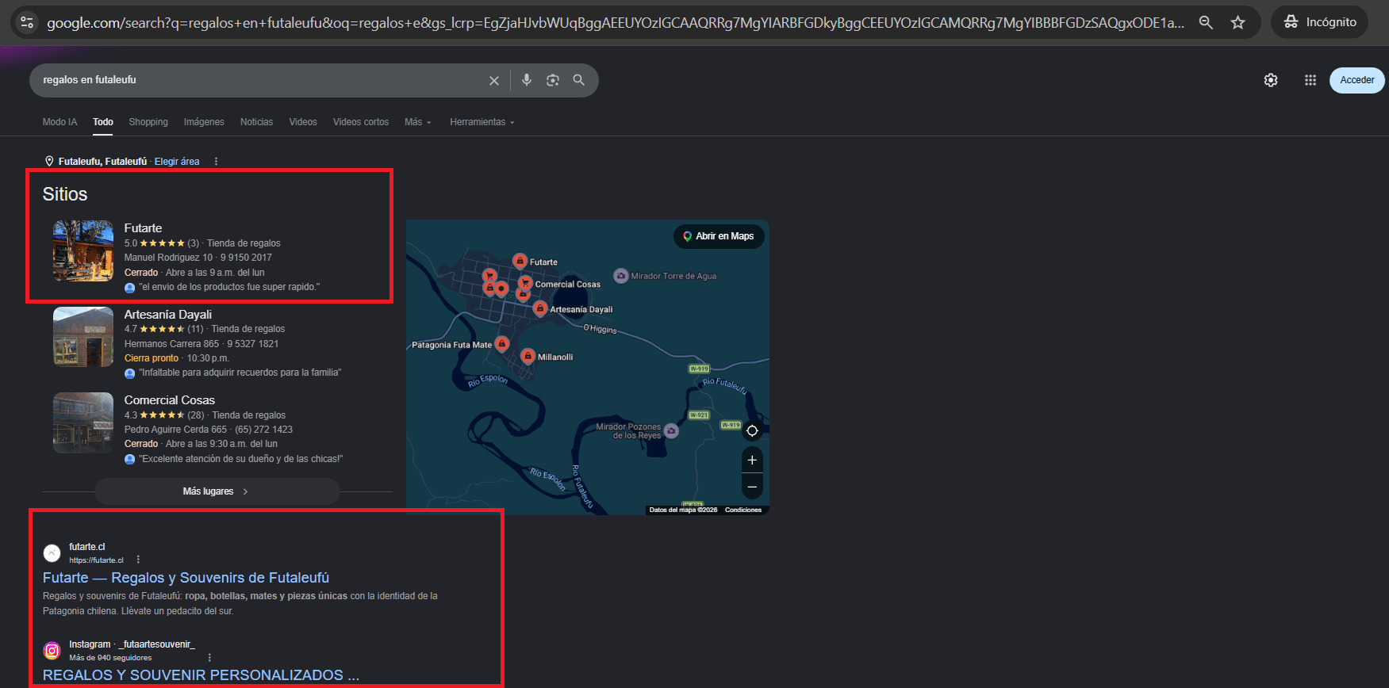Search by image with the camera lens icon
Screen dimensions: 1389x688
coord(553,80)
